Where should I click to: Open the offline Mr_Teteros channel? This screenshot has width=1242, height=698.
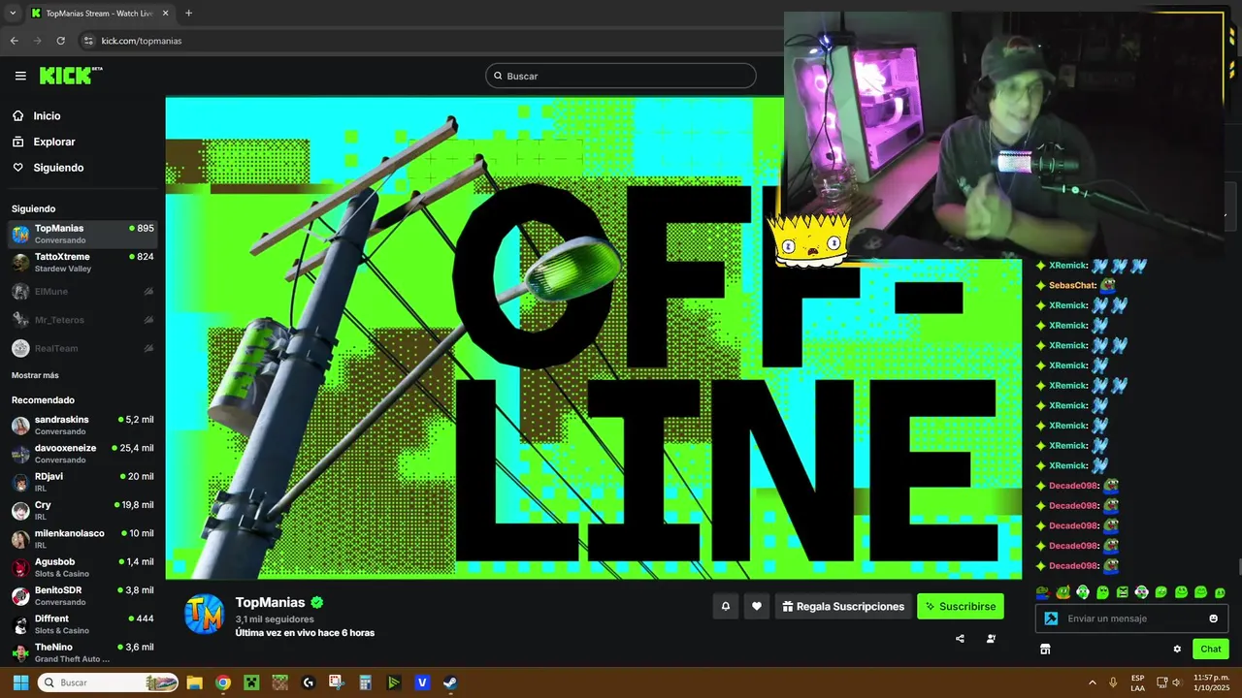point(82,320)
